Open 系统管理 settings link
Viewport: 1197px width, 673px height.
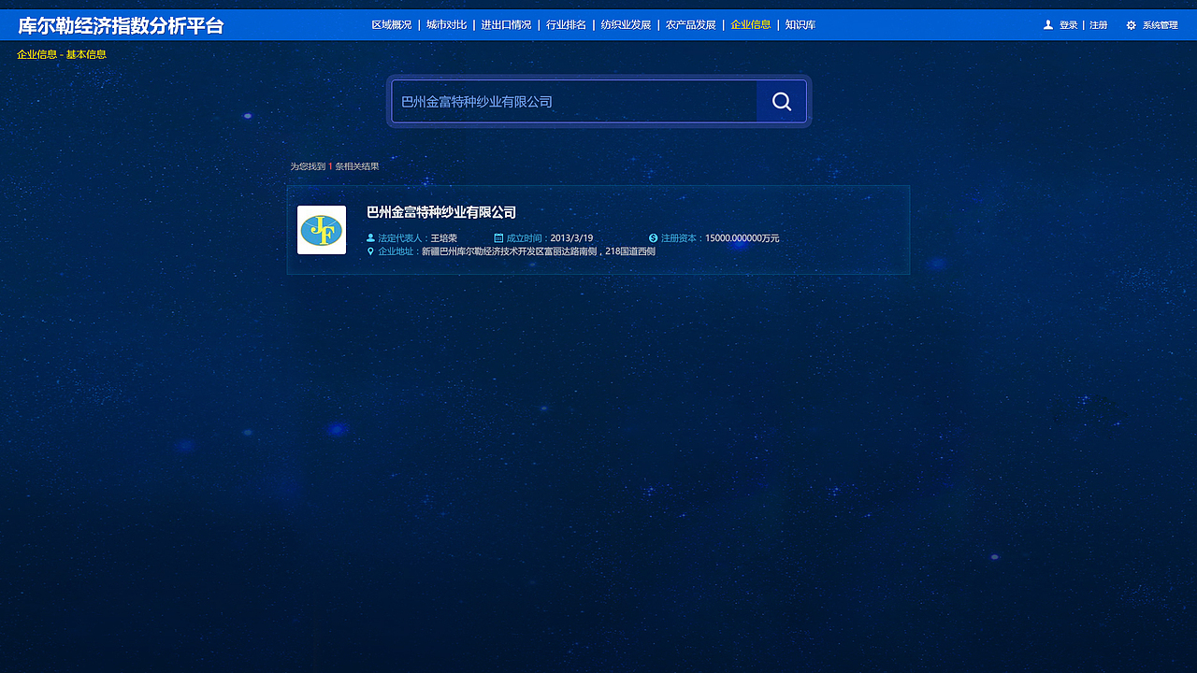(x=1160, y=25)
